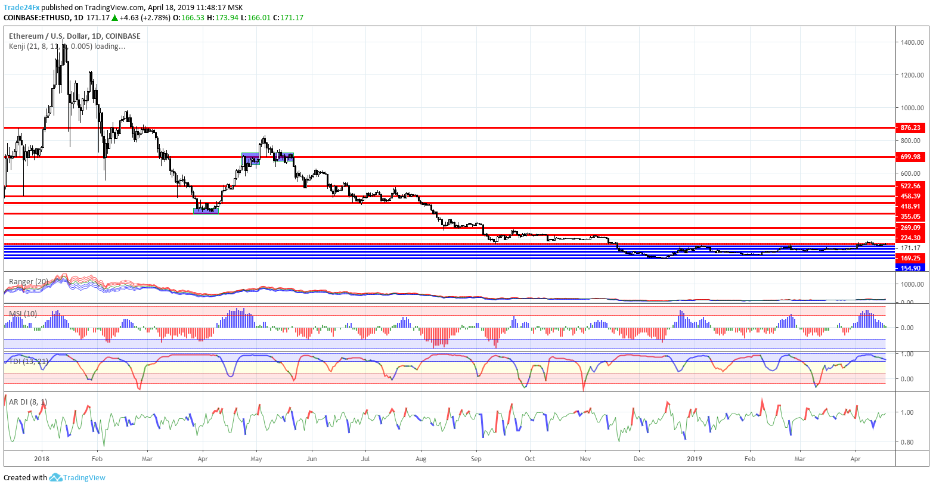Click the 2019 year label on time axis

695,459
